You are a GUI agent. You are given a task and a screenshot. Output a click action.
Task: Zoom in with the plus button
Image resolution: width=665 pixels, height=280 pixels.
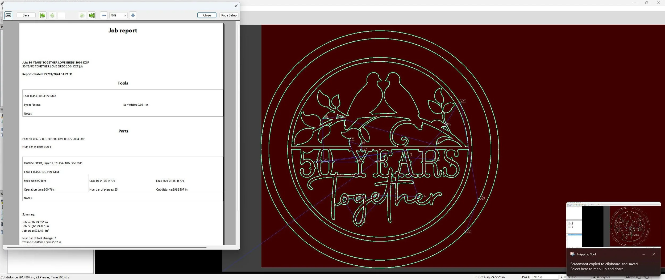click(x=133, y=15)
